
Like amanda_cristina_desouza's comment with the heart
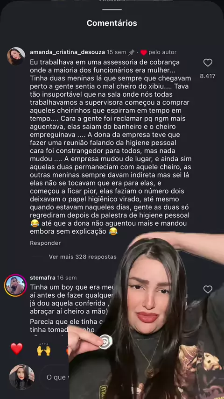click(x=208, y=63)
